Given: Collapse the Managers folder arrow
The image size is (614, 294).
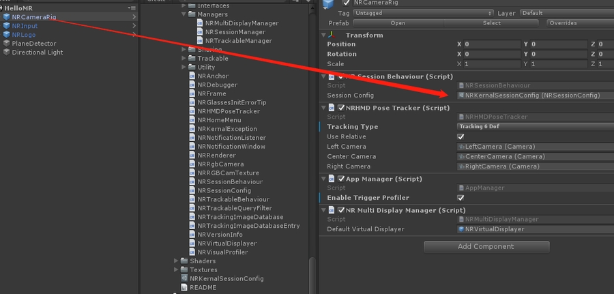Looking at the screenshot, I should pyautogui.click(x=184, y=14).
